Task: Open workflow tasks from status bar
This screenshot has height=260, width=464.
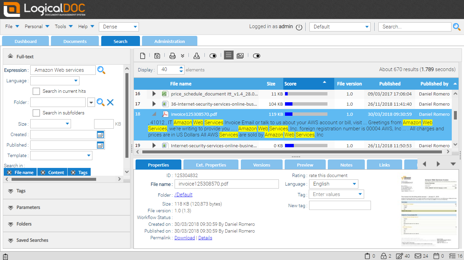Action: (452, 256)
